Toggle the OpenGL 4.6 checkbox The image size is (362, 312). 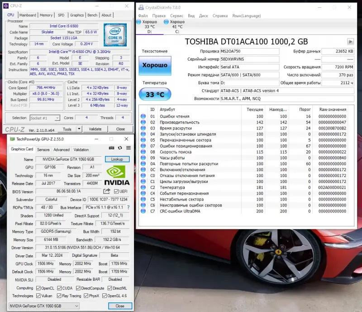[105, 296]
